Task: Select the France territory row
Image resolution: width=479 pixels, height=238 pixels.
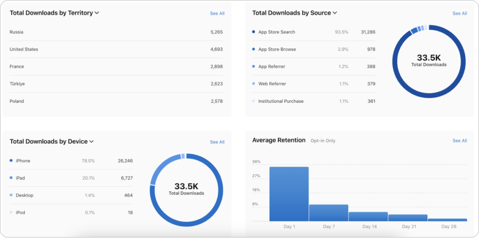Action: click(116, 66)
